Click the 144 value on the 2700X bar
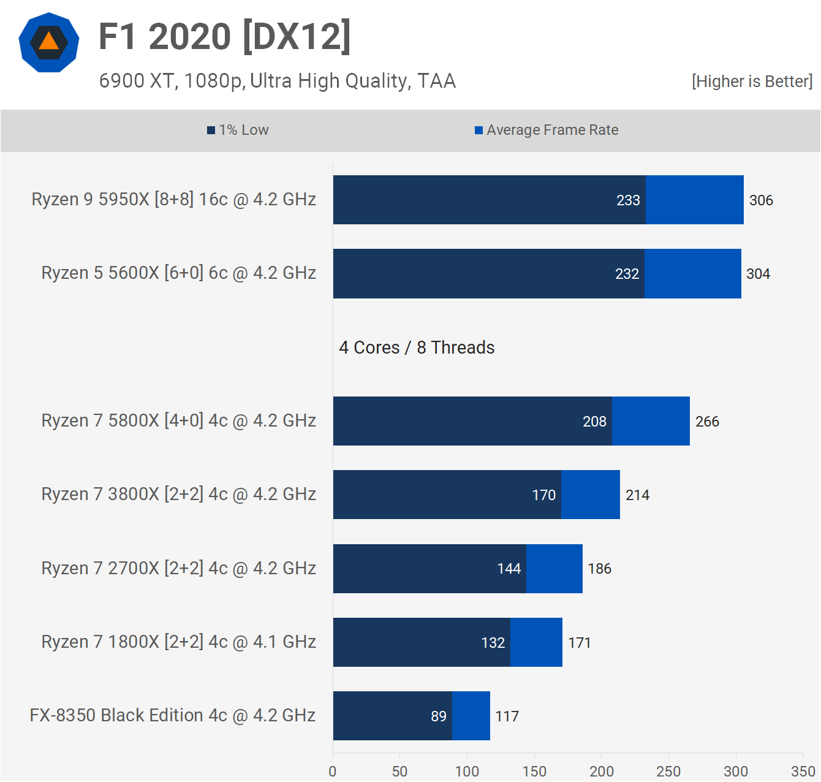Screen dimensions: 821x782 coord(509,569)
